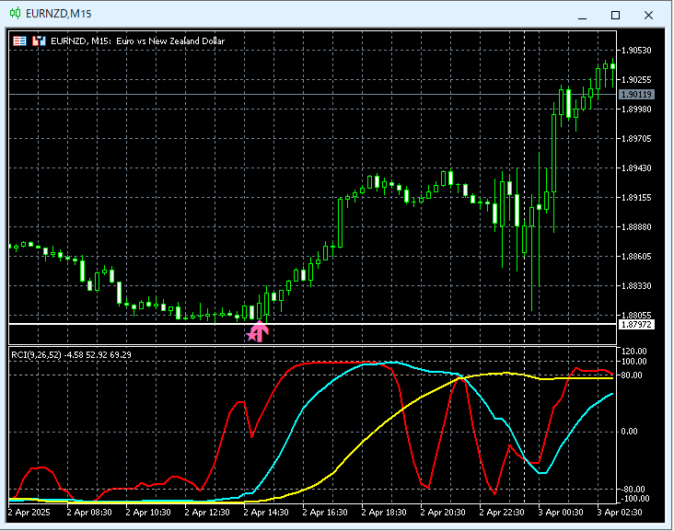The image size is (674, 531).
Task: Click the -80.00 RCI scale level
Action: (633, 489)
